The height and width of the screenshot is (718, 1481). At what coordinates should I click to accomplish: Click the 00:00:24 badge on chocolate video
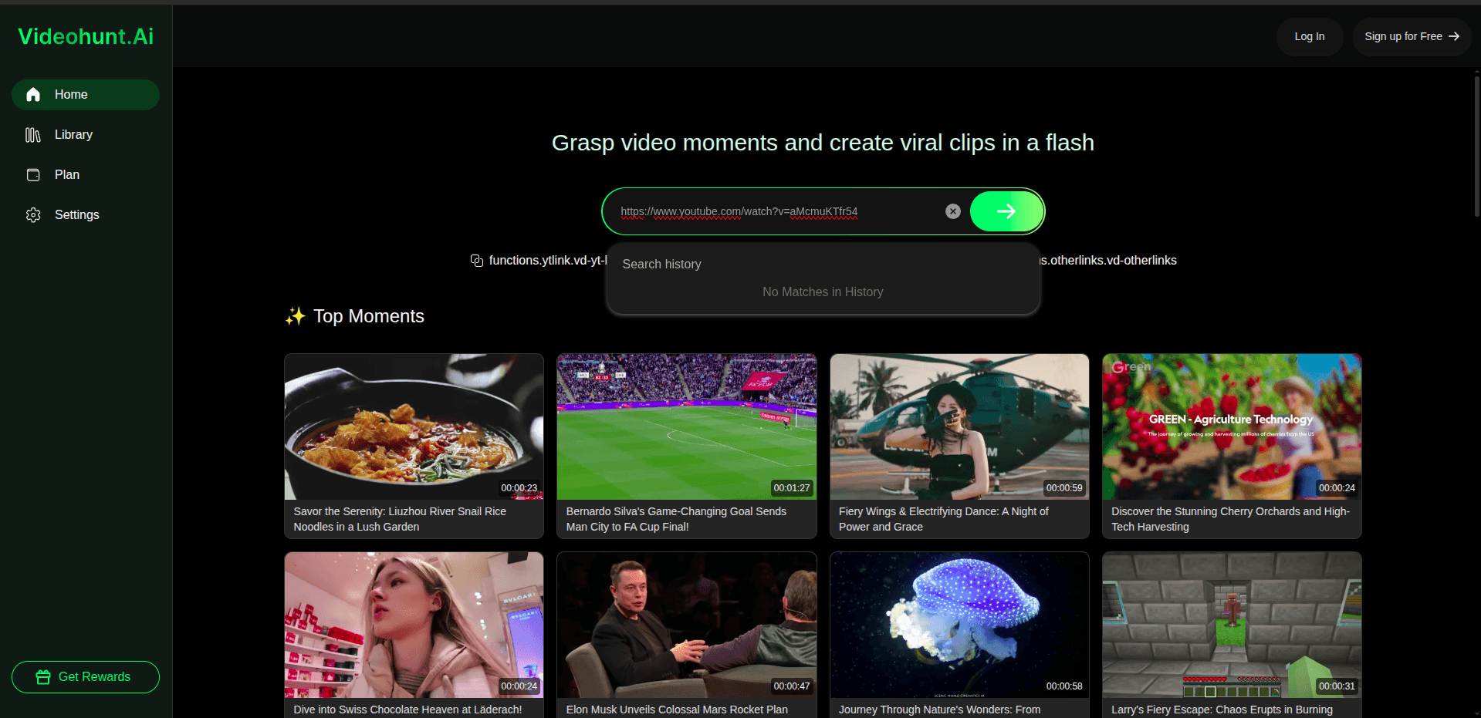point(519,686)
